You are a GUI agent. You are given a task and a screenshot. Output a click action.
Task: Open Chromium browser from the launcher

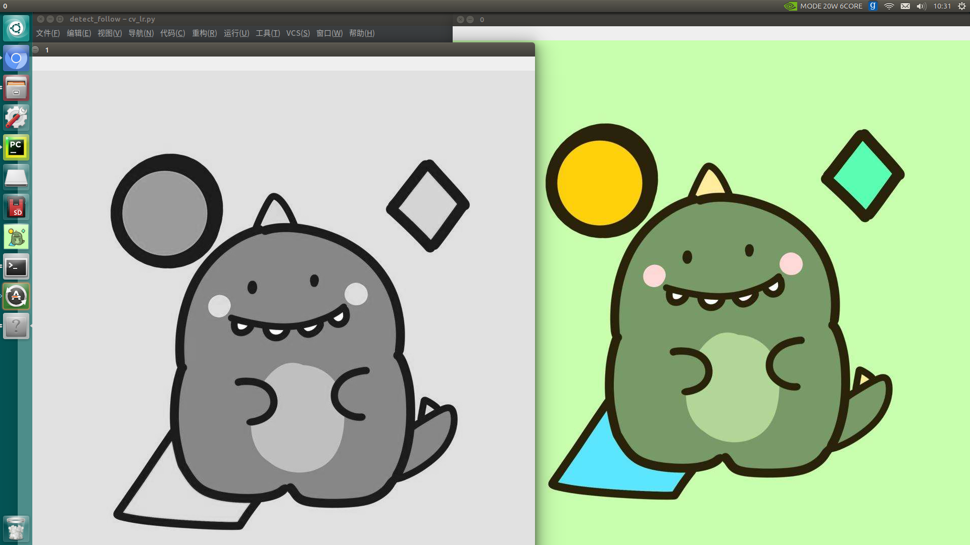coord(16,59)
